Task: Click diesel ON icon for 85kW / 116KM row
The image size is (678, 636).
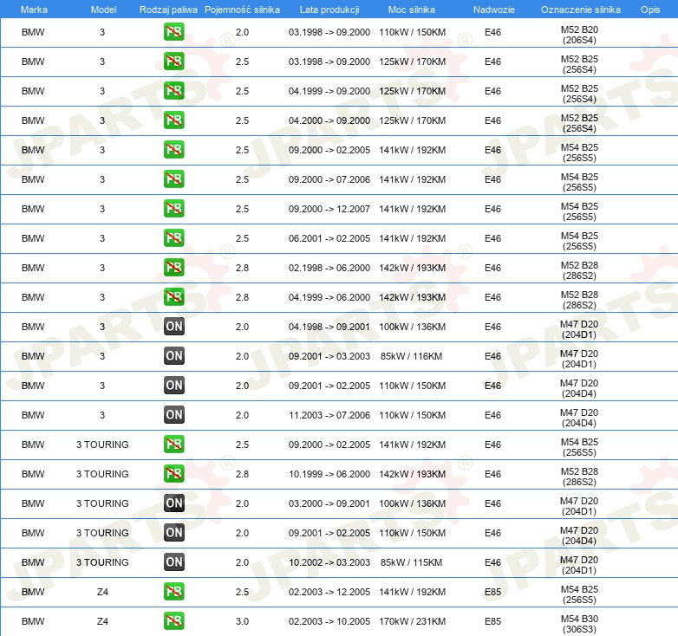Action: tap(173, 356)
